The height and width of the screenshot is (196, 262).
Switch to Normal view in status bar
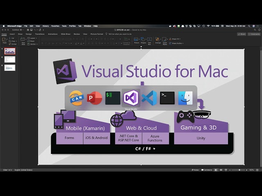coord(216,170)
